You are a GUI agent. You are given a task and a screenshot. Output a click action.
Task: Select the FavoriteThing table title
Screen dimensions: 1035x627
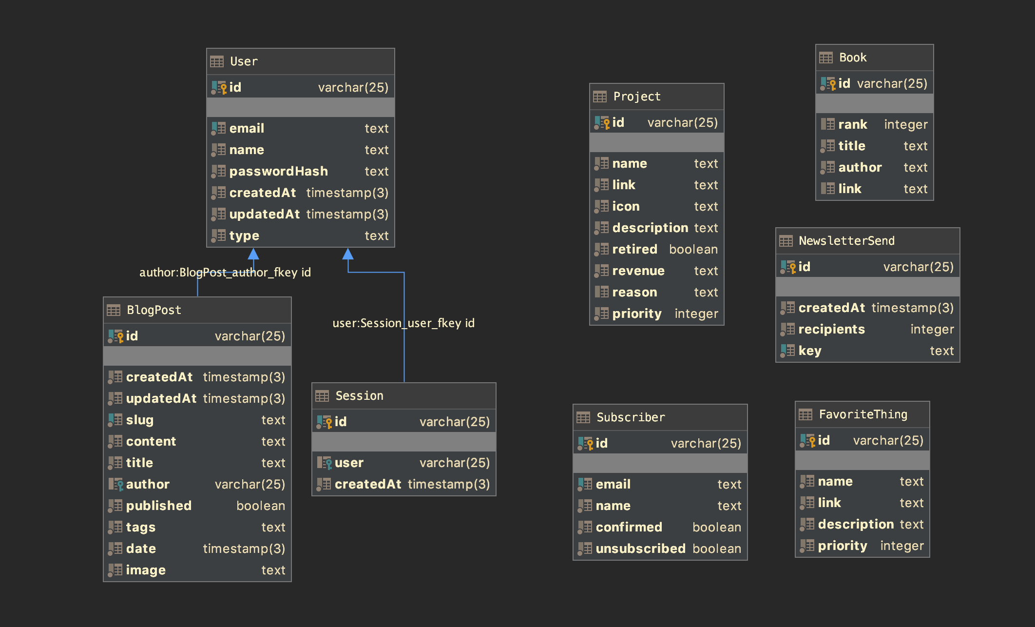tap(863, 414)
